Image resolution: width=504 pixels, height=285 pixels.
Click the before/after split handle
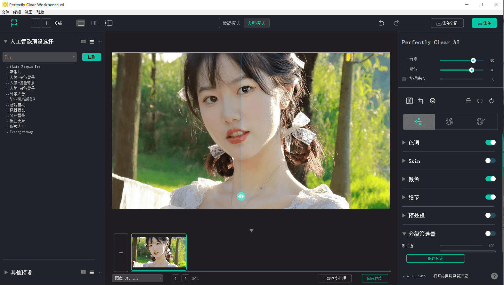tap(241, 196)
